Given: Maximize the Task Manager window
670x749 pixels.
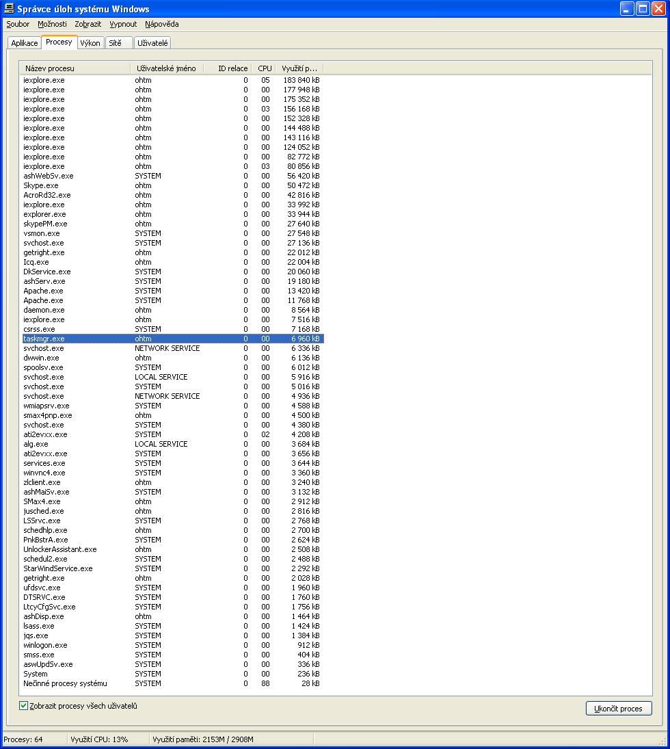Looking at the screenshot, I should [643, 9].
